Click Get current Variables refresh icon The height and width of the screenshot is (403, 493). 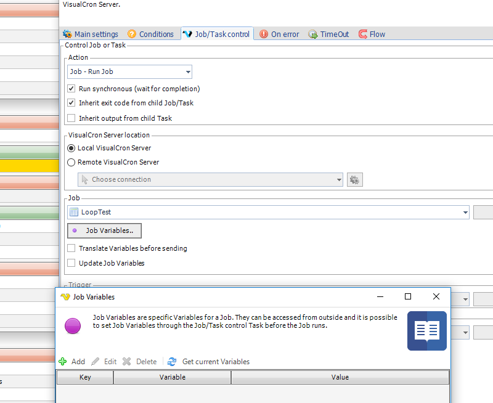click(172, 362)
